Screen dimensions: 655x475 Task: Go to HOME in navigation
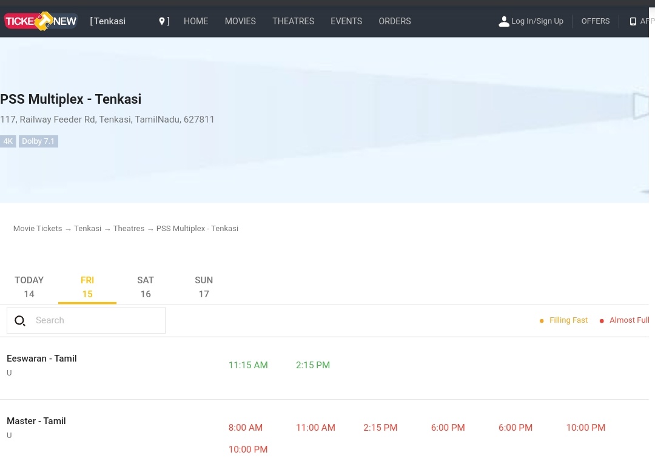click(x=196, y=21)
